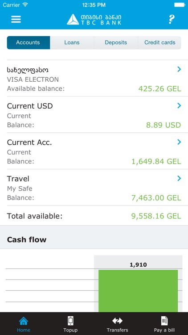Image resolution: width=188 pixels, height=335 pixels.
Task: Open Topup phone icon
Action: 70,321
